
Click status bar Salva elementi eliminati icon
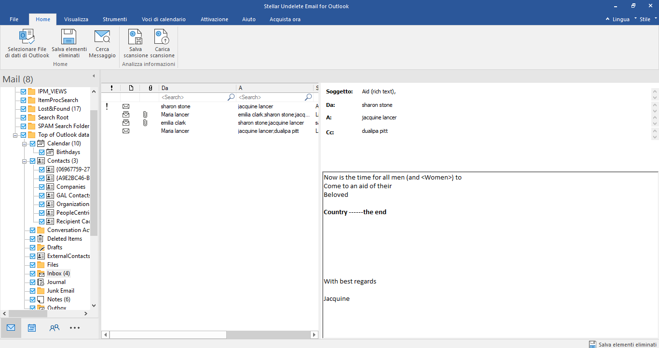(x=592, y=344)
